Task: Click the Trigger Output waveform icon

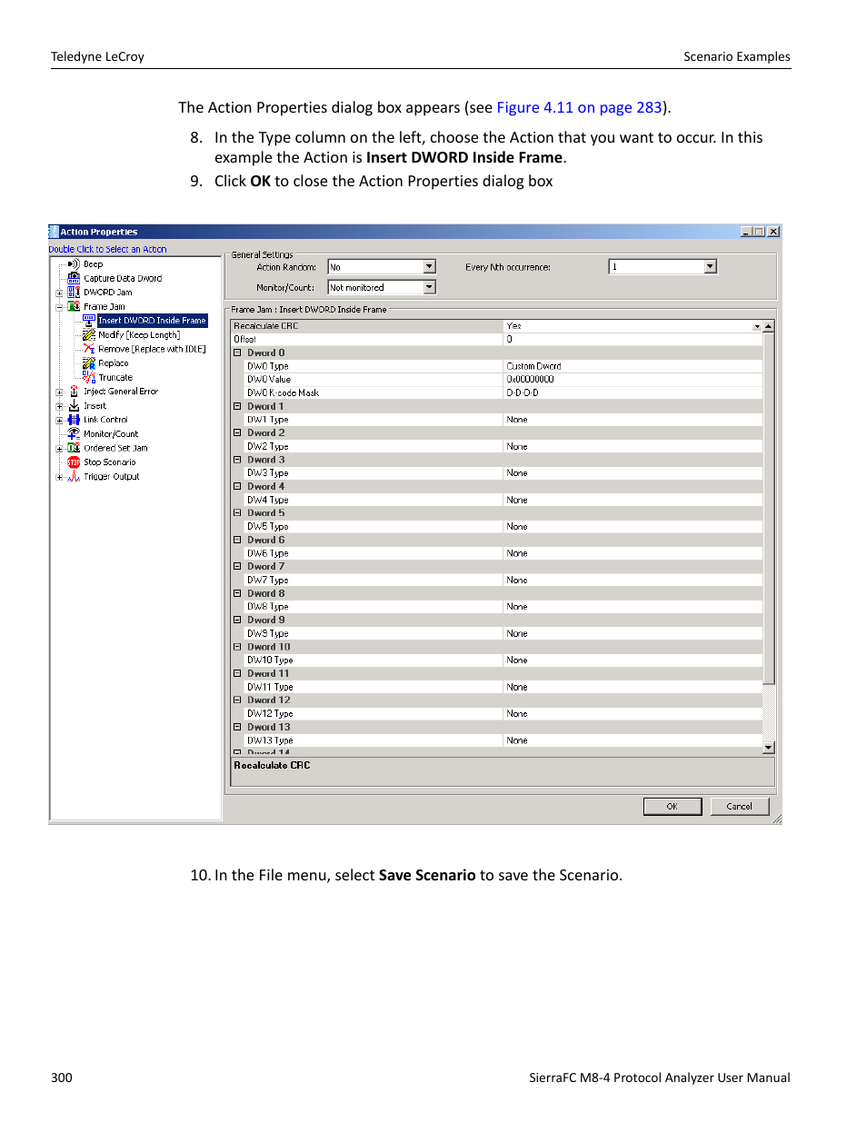Action: pos(74,477)
